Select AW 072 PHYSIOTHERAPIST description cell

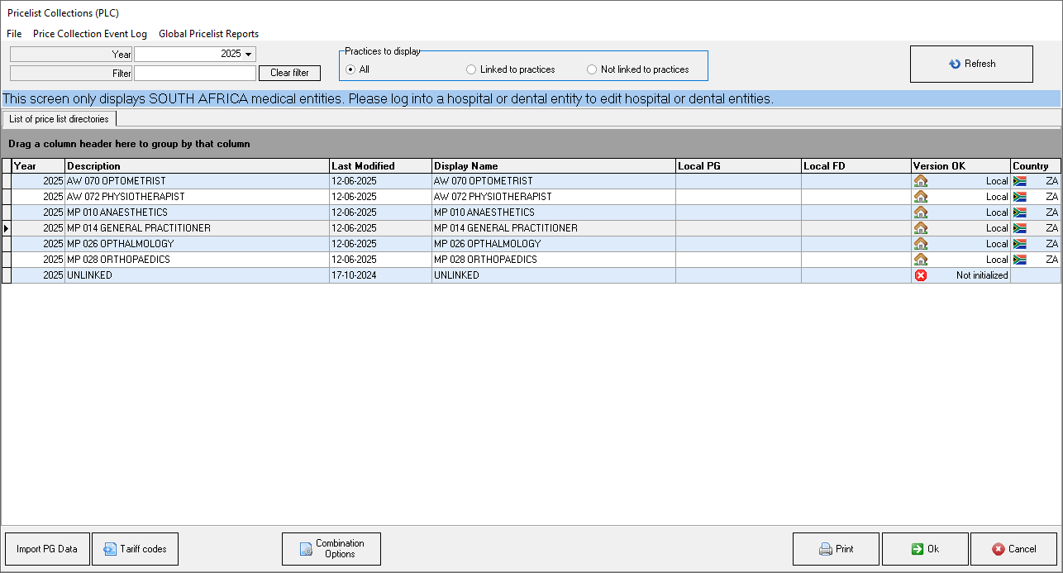coord(197,197)
